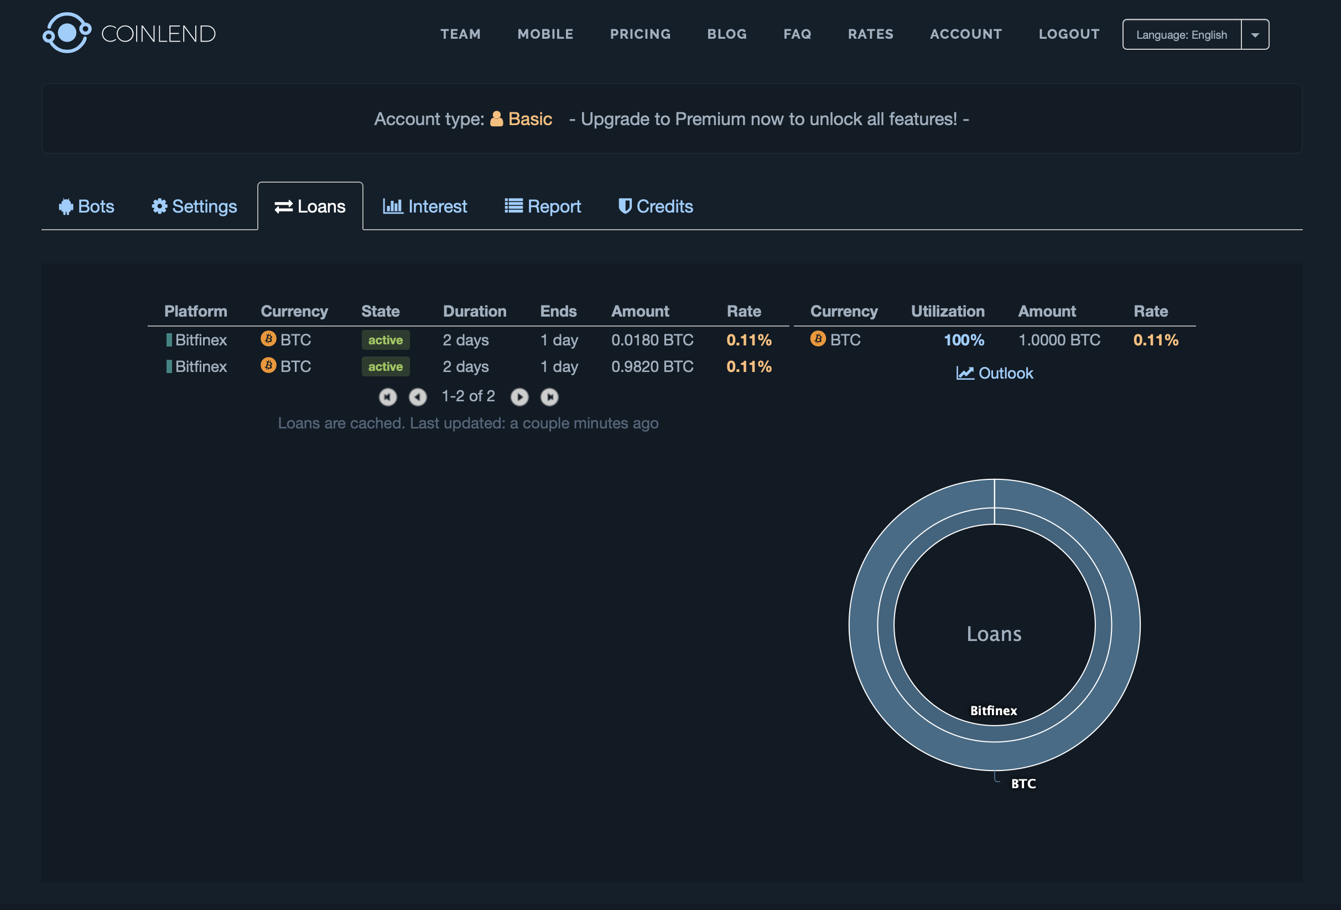Sort loans by Duration column header
This screenshot has height=910, width=1341.
point(474,311)
